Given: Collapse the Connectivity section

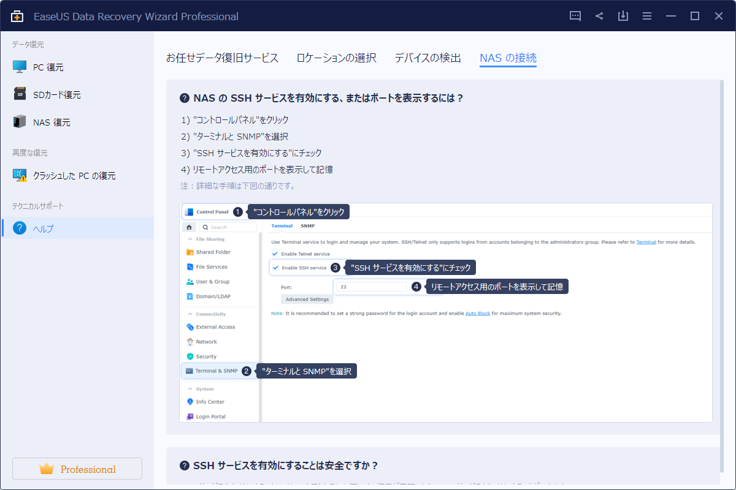Looking at the screenshot, I should 190,314.
